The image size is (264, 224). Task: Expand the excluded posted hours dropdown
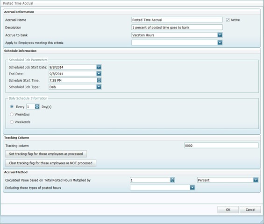coord(192,188)
